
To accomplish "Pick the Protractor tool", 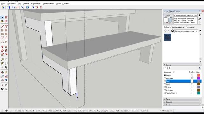I will coord(2,63).
